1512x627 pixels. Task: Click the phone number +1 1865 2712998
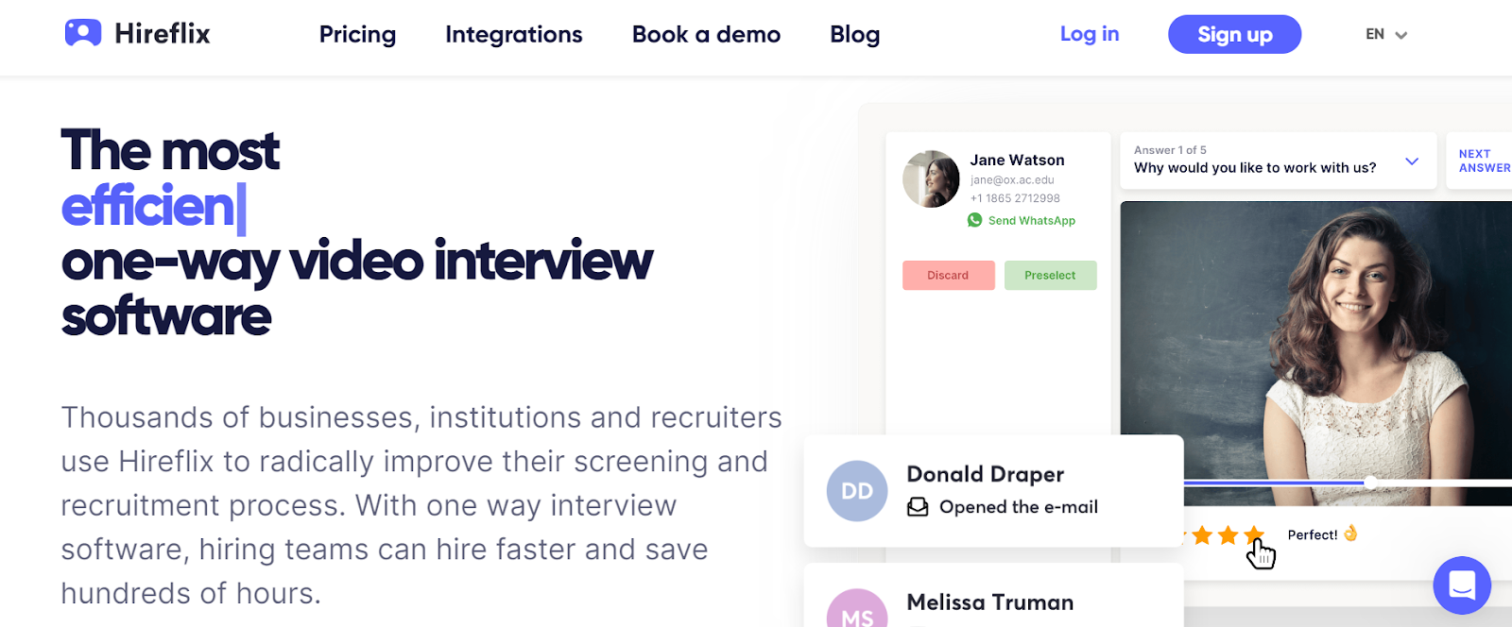point(1015,198)
